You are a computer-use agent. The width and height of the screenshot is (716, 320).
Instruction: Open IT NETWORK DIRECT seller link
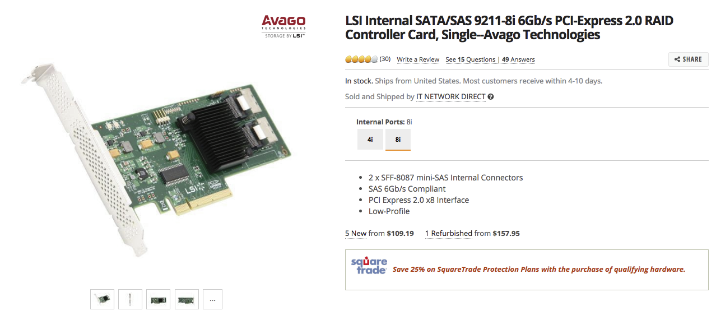tap(450, 97)
